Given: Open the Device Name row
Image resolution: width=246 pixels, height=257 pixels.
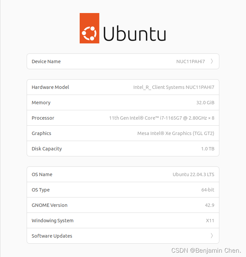Looking at the screenshot, I should [x=123, y=61].
